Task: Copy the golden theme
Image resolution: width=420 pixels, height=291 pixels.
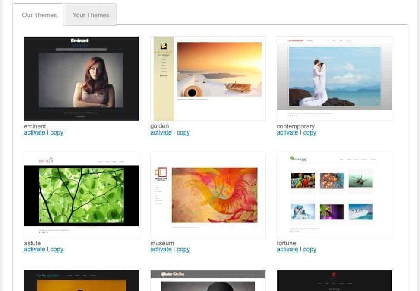Action: tap(183, 133)
